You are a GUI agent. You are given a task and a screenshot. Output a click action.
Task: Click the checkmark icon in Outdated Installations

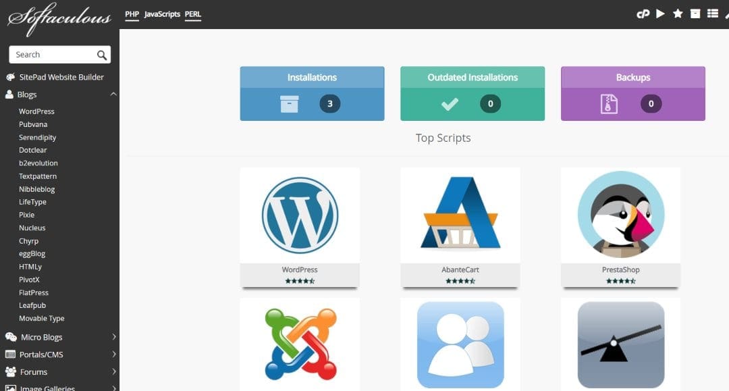[x=450, y=104]
